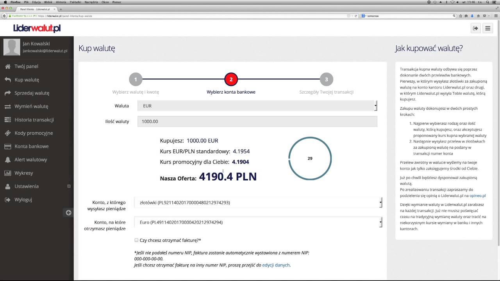The image size is (500, 281).
Task: Click the Ilość waluty field showing 1000.00
Action: click(257, 121)
